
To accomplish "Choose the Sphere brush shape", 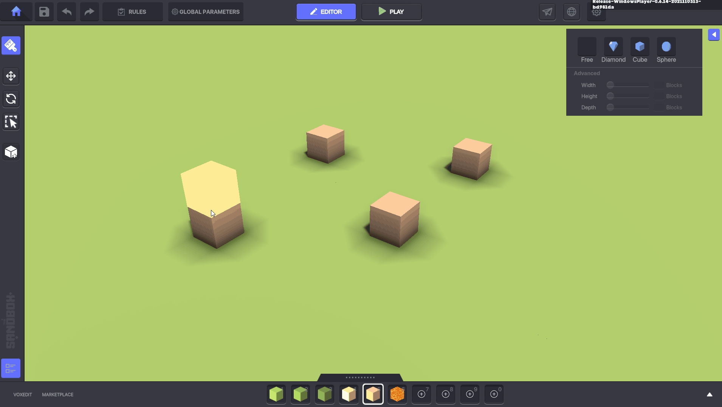I will coord(666,47).
